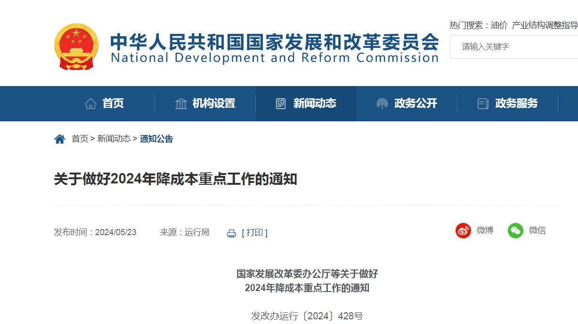Open the 新闻动态 navigation tab

pyautogui.click(x=306, y=103)
